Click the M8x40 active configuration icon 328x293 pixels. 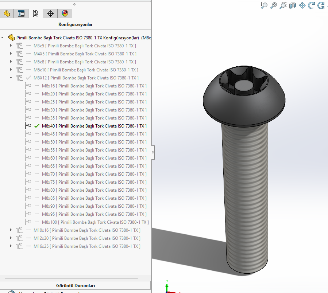pyautogui.click(x=28, y=126)
